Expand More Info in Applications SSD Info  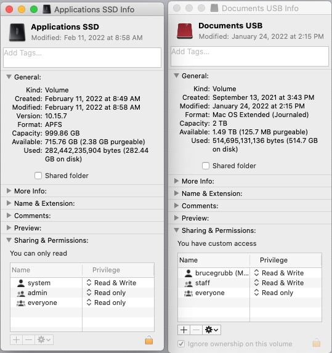(x=9, y=191)
